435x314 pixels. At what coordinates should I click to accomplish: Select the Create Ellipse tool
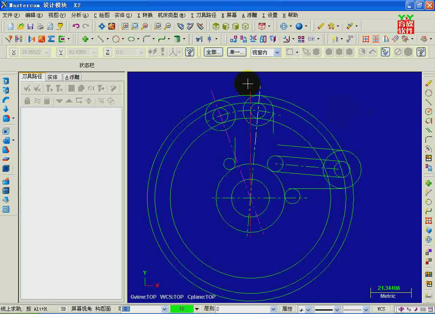point(131,39)
